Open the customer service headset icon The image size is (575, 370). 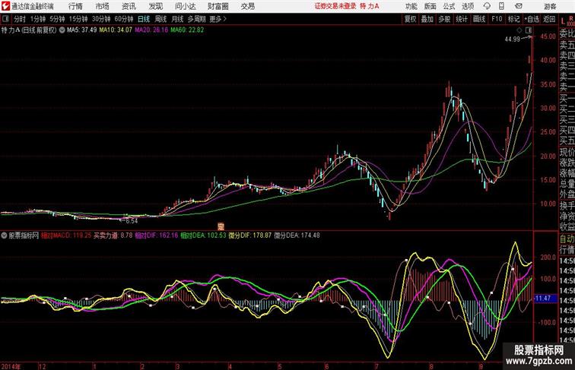pyautogui.click(x=487, y=6)
